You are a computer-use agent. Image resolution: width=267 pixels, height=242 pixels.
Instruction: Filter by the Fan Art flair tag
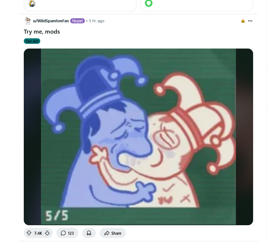point(32,41)
